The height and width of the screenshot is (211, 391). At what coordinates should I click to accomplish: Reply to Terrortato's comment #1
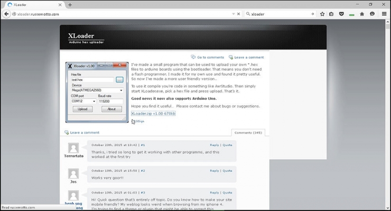[x=214, y=145]
